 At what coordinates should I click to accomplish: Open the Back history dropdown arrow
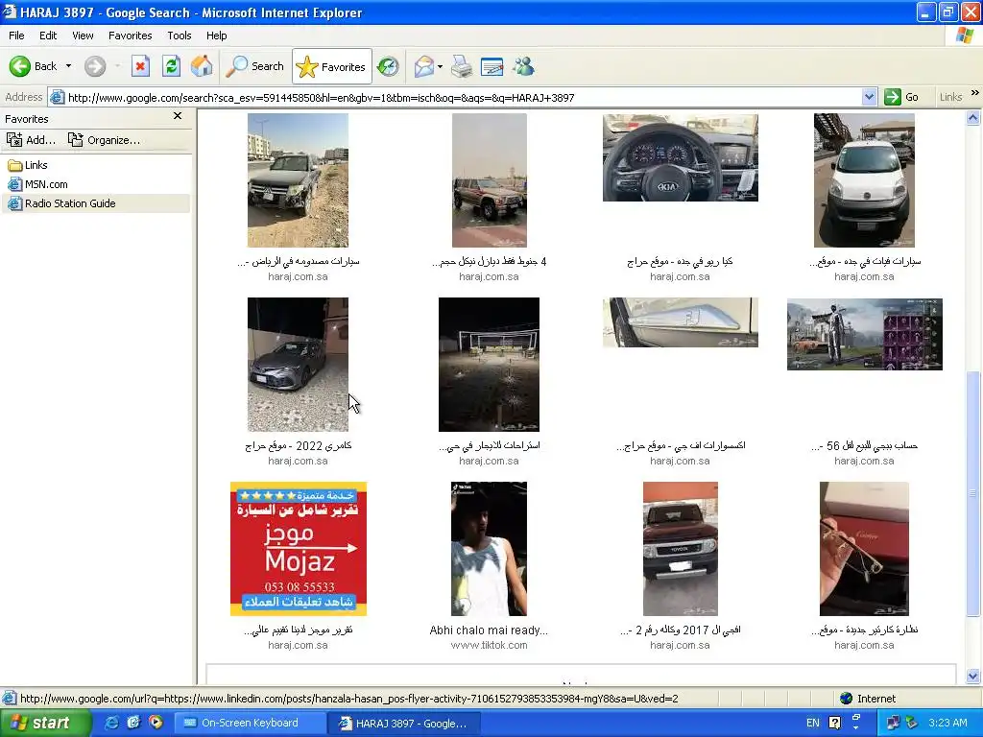tap(68, 66)
